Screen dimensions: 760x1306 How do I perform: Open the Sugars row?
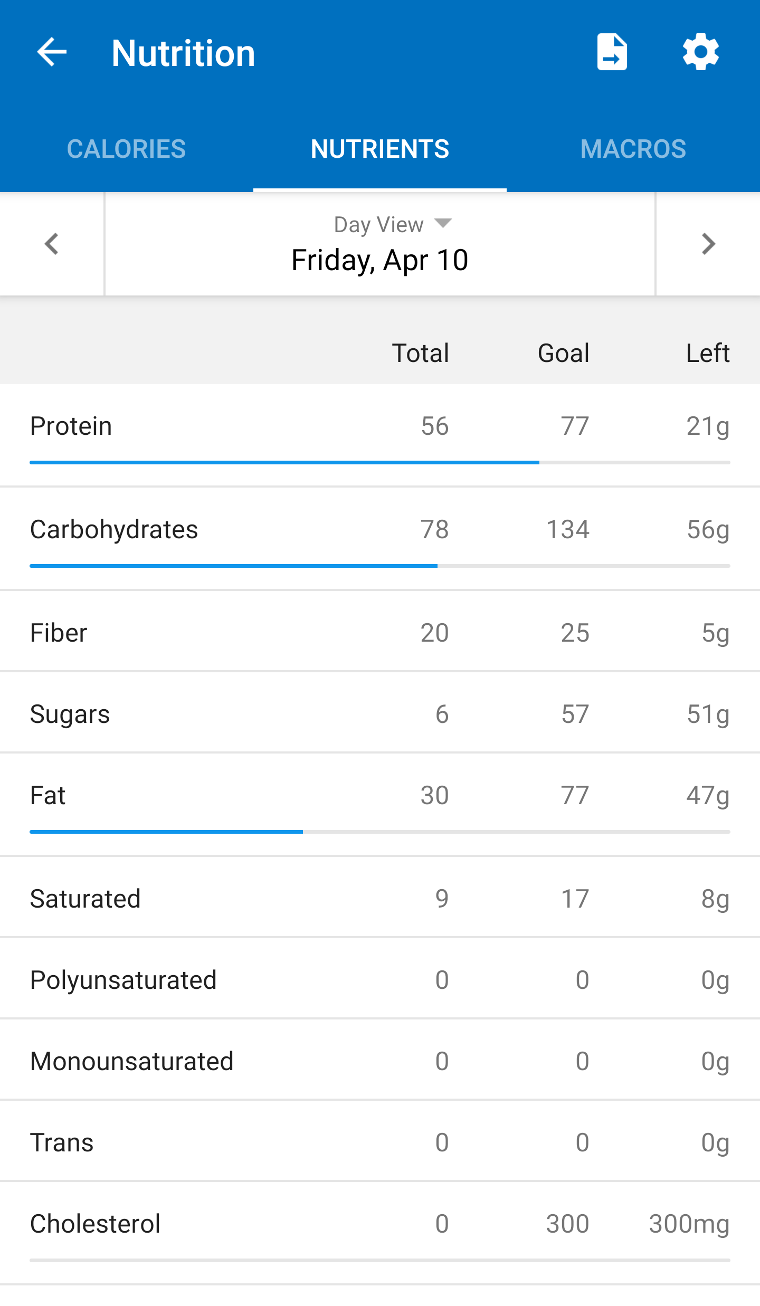(379, 714)
